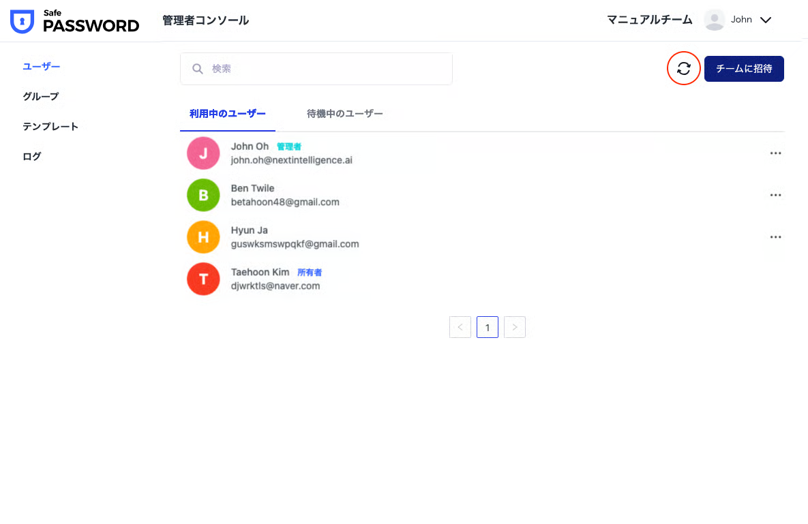Open the more options menu for Hyun Ja
This screenshot has width=808, height=524.
pos(775,237)
